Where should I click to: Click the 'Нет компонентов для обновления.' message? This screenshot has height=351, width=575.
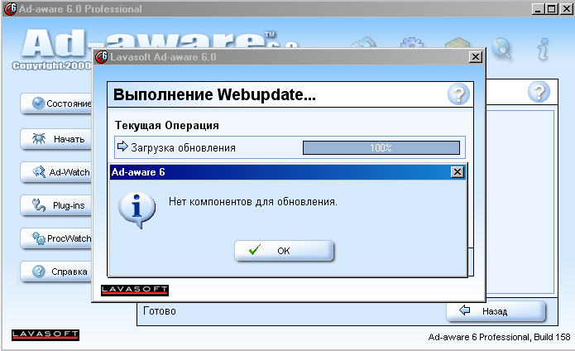[253, 202]
